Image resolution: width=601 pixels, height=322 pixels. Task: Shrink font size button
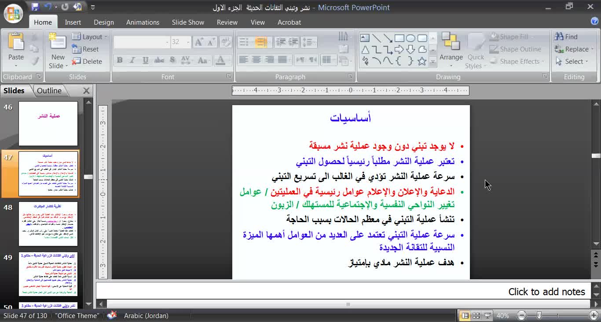coord(211,42)
